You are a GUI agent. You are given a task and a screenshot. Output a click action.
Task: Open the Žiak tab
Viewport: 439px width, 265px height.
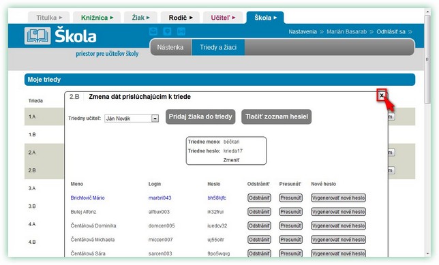(140, 18)
